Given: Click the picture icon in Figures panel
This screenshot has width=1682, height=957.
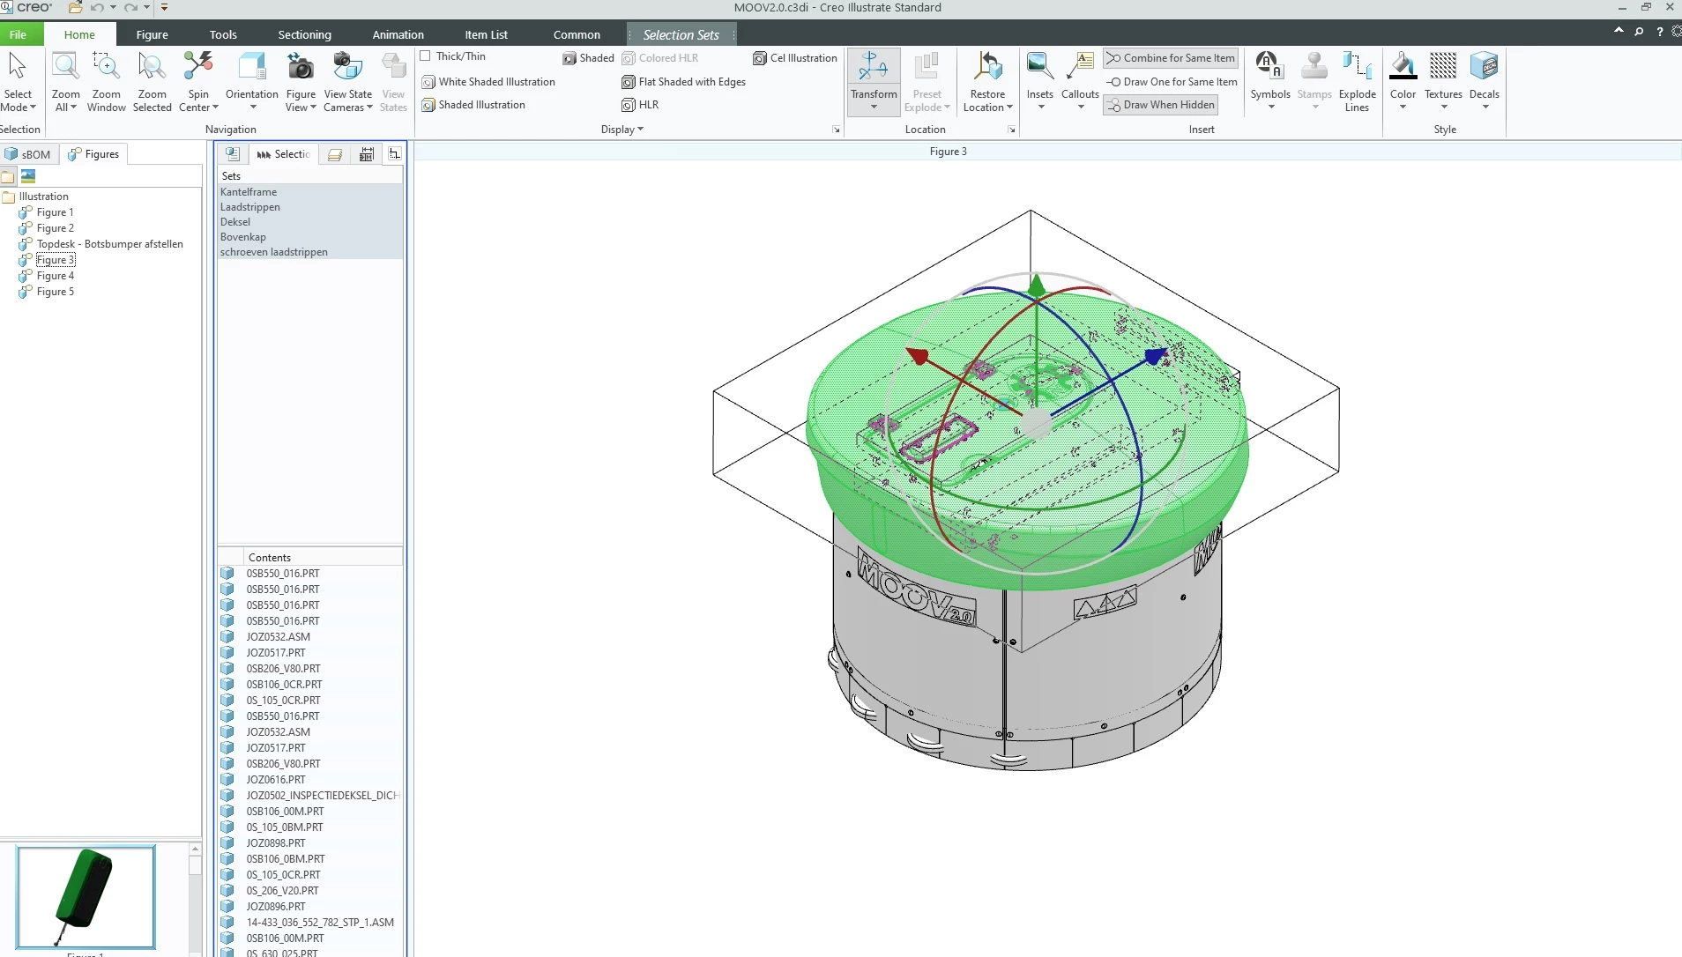Looking at the screenshot, I should coord(28,176).
